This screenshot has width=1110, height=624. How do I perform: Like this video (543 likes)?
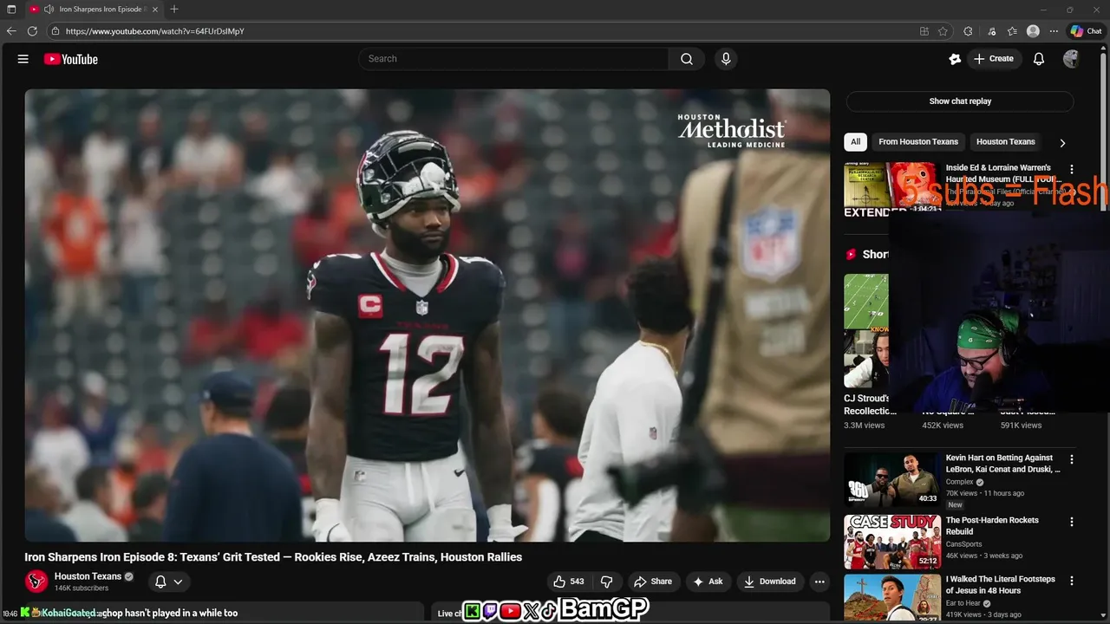click(x=568, y=582)
